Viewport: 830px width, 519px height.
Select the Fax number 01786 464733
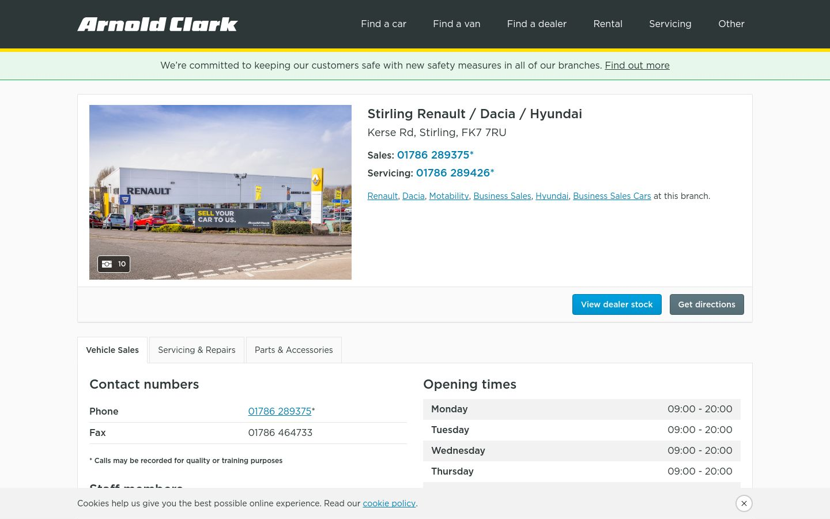[x=280, y=433]
